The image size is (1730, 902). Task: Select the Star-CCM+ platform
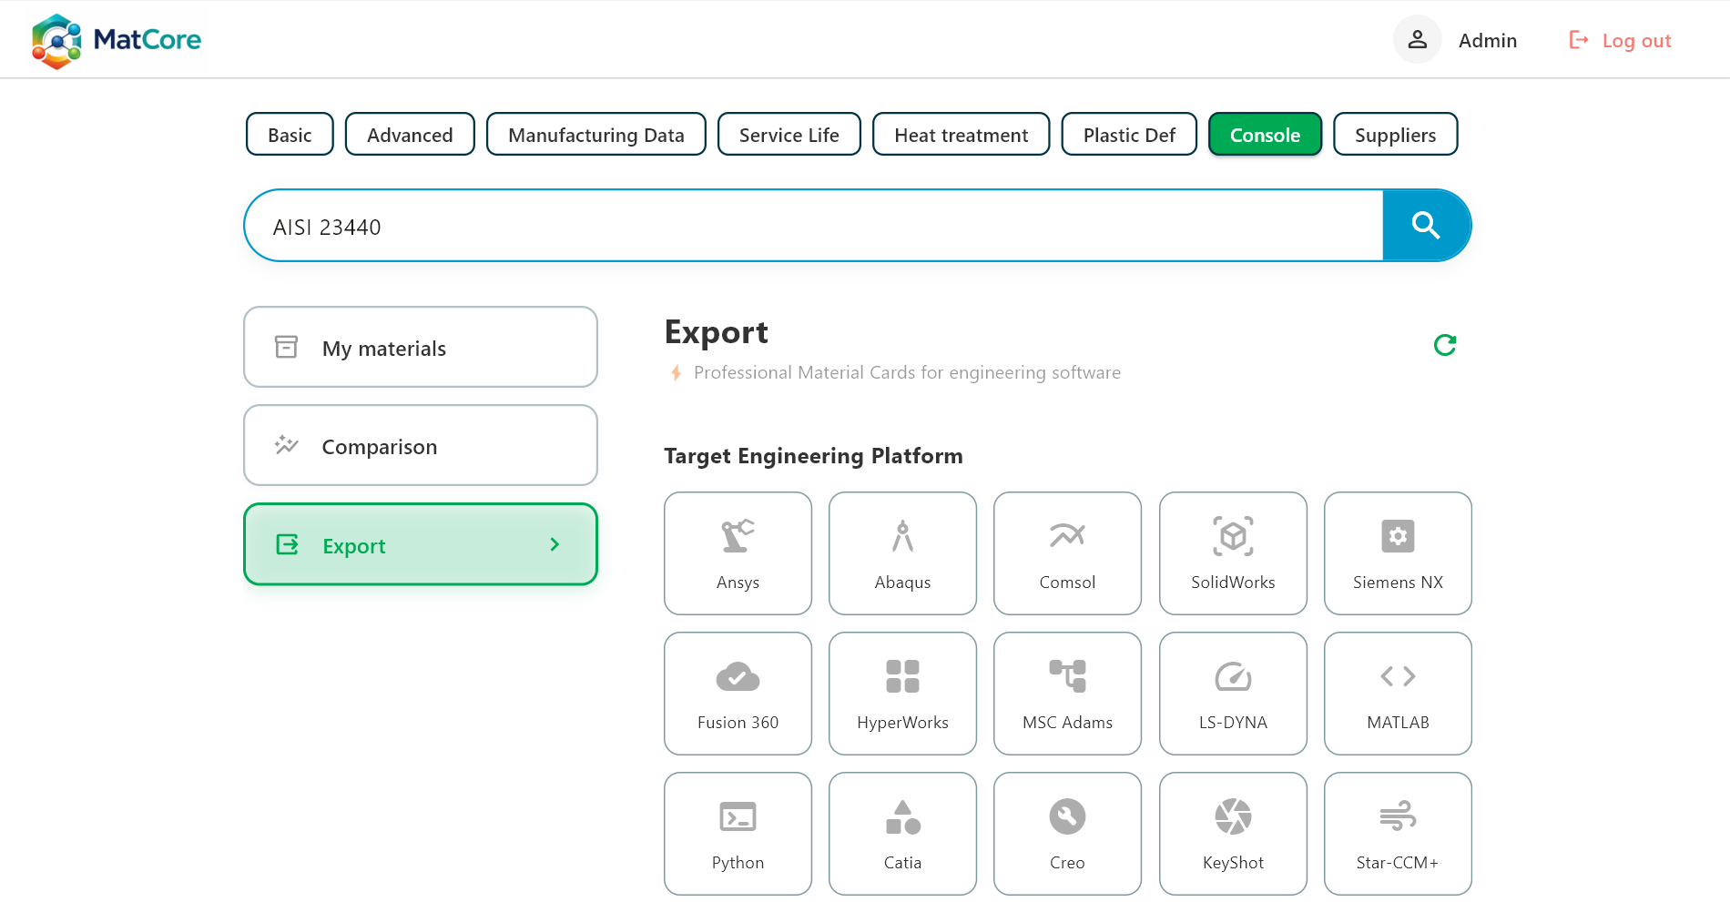[x=1398, y=834]
